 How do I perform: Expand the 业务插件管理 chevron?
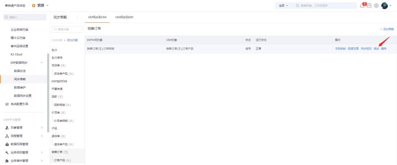[42, 161]
